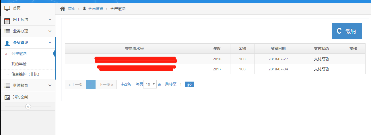Open the per-page count dropdown showing 10
The image size is (371, 135).
pos(150,84)
